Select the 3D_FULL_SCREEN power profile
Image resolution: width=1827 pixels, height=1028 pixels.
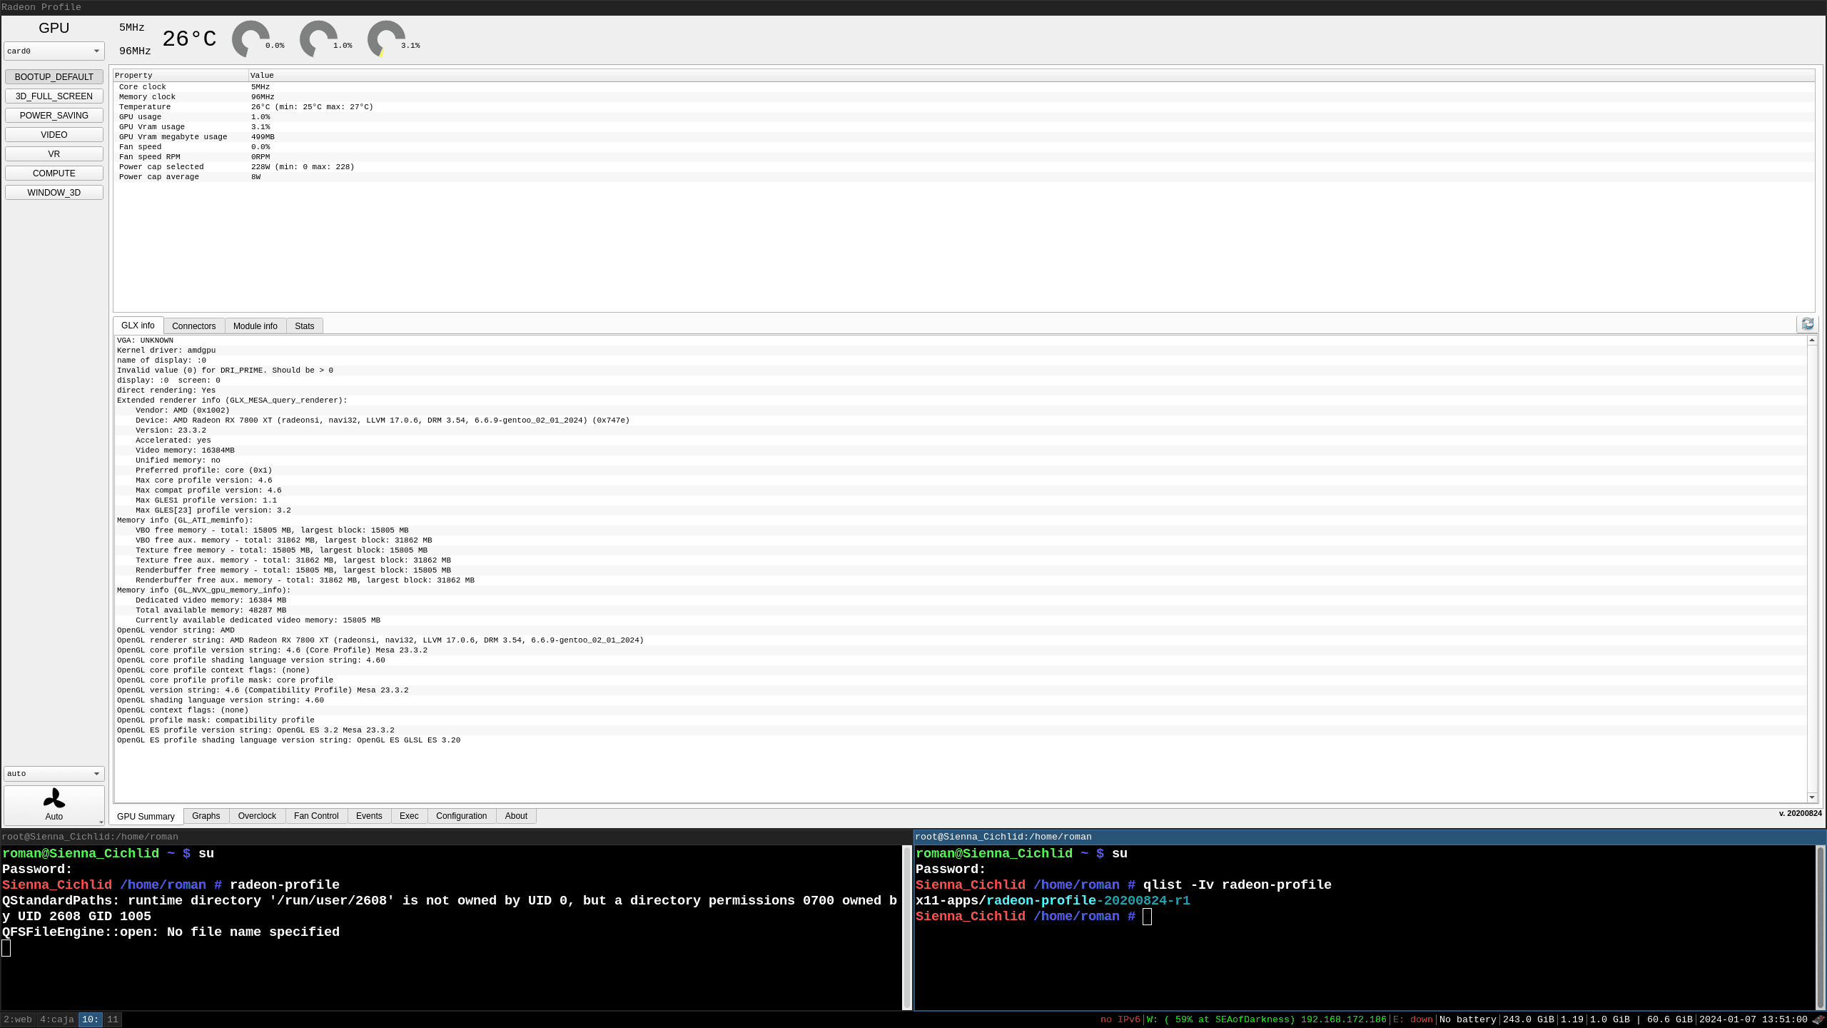click(x=54, y=96)
